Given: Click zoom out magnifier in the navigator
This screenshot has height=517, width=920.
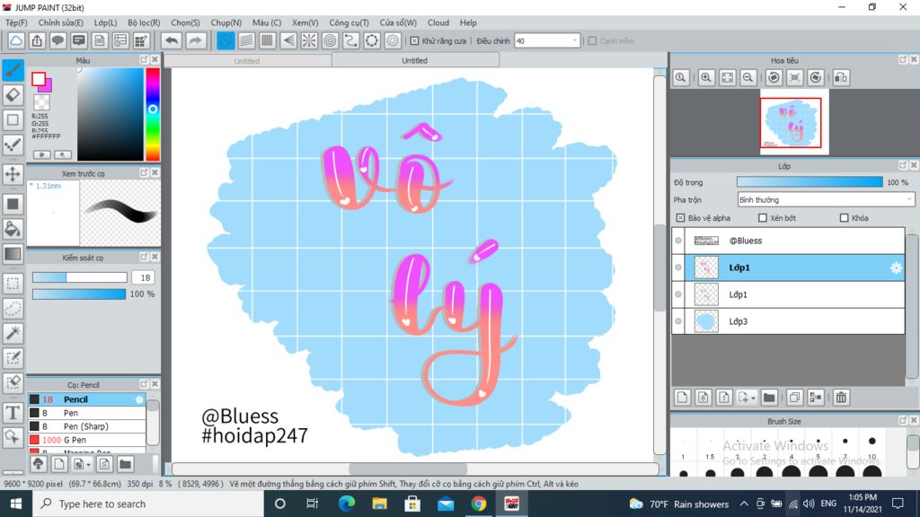Looking at the screenshot, I should tap(747, 77).
